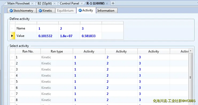This screenshot has height=105, width=198.
Task: Select first activity cell in reaction 8 row
Action: click(x=89, y=100)
